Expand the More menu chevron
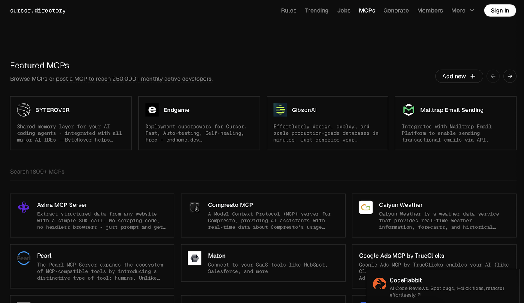 click(472, 11)
